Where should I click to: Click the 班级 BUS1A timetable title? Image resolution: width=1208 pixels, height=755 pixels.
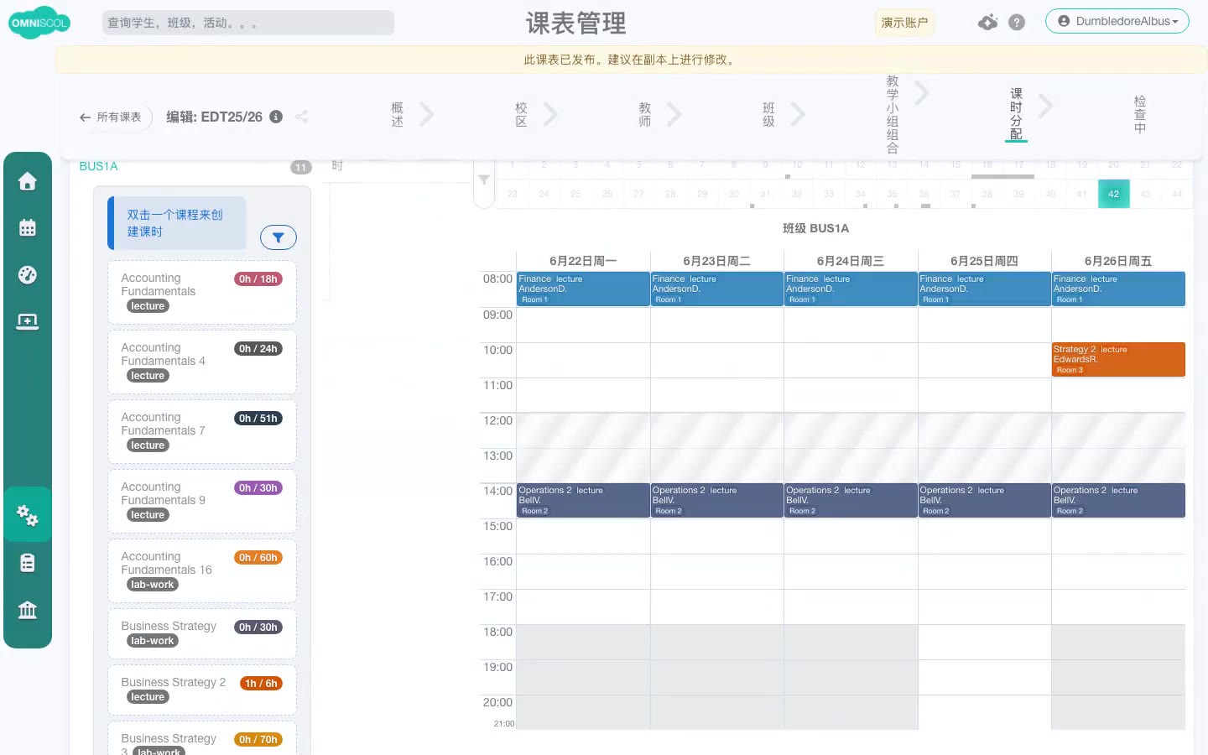point(815,228)
